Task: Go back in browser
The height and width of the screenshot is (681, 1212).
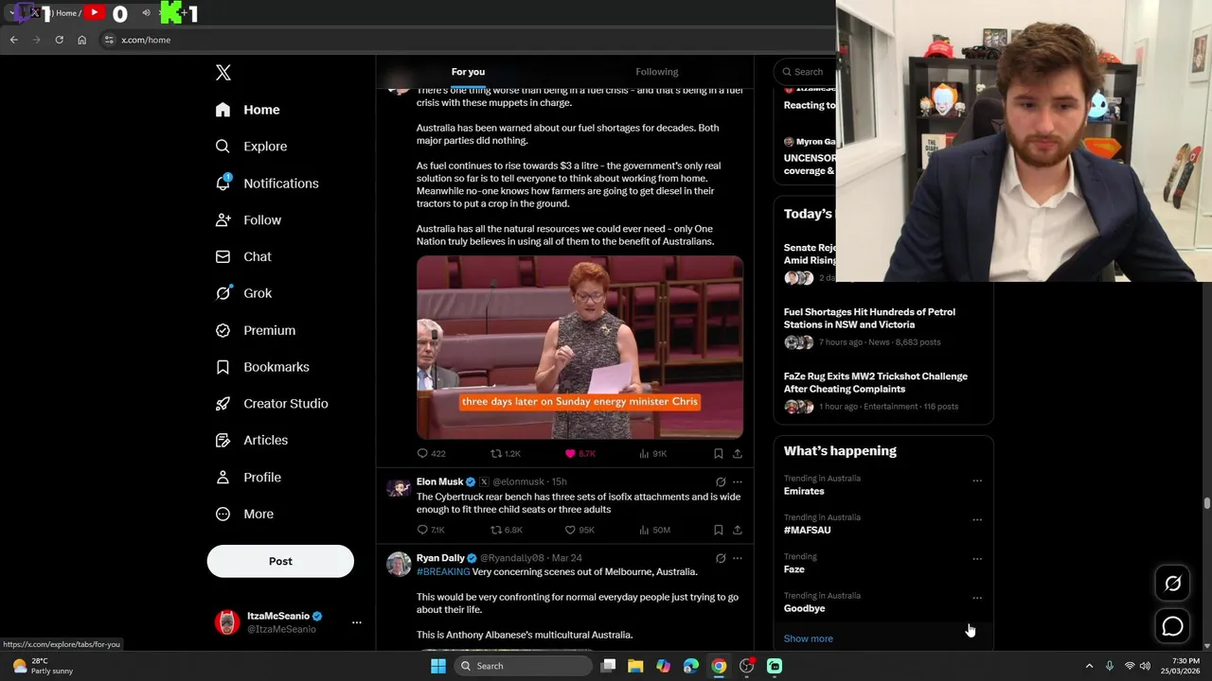Action: 13,40
